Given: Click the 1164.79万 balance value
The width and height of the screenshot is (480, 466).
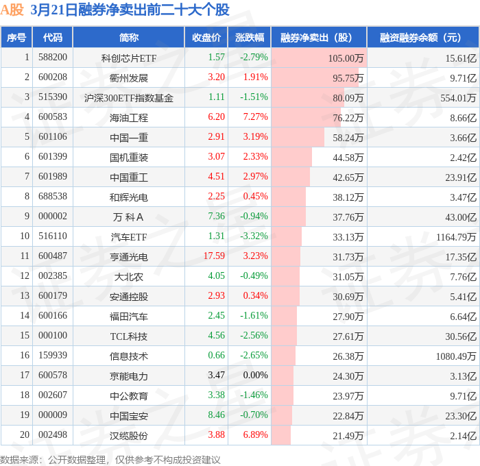Looking at the screenshot, I should tap(456, 237).
